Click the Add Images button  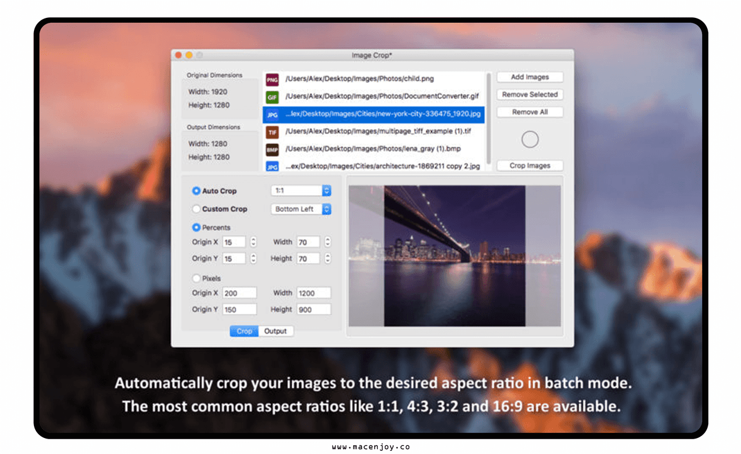pos(530,77)
